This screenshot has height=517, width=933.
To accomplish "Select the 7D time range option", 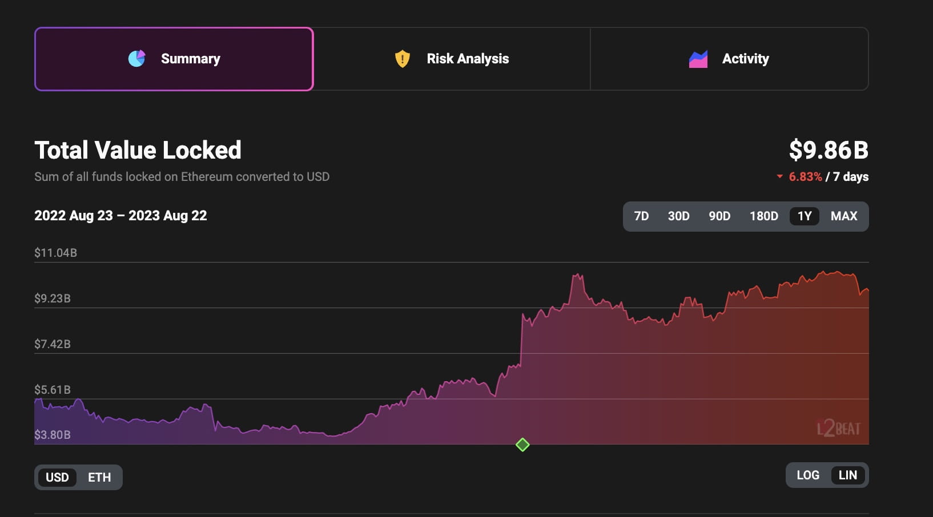I will coord(641,216).
